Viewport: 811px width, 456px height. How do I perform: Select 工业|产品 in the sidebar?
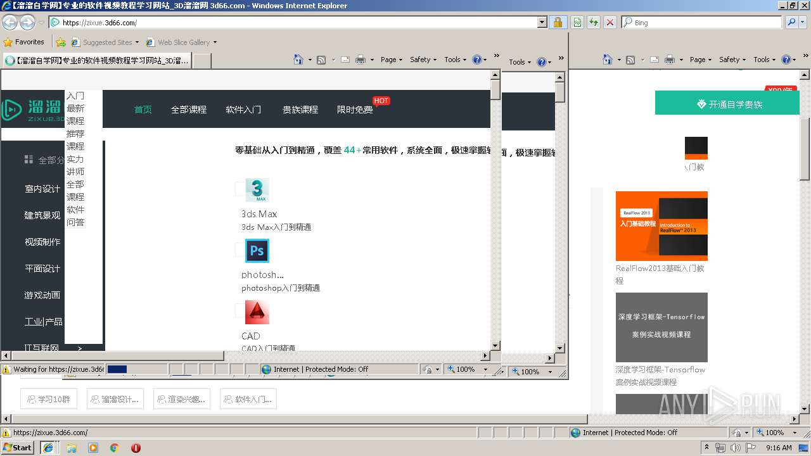coord(43,322)
